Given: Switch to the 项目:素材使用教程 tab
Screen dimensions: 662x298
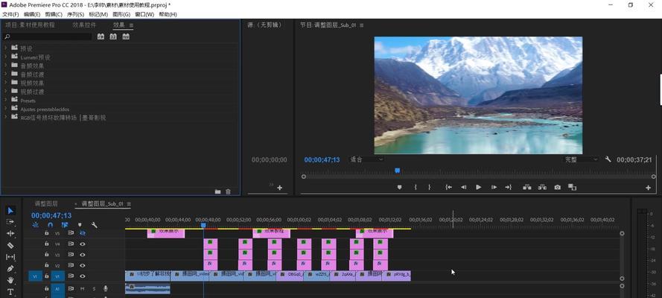Looking at the screenshot, I should point(30,25).
